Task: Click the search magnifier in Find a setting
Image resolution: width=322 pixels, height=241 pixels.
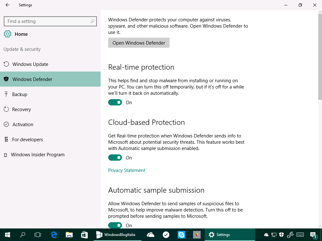Action: click(92, 21)
